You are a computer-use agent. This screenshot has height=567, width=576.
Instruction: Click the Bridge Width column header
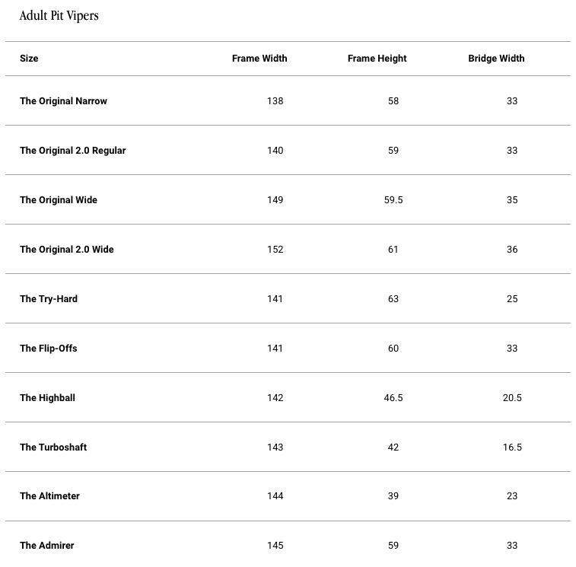[496, 59]
